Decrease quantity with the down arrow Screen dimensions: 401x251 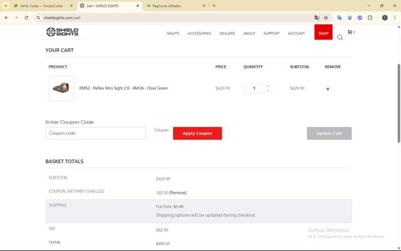click(268, 90)
